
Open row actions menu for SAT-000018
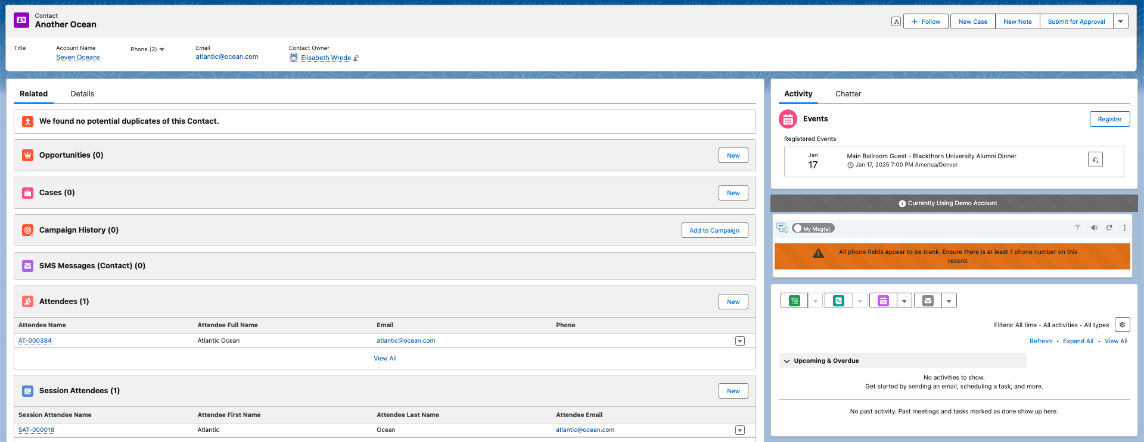click(739, 430)
